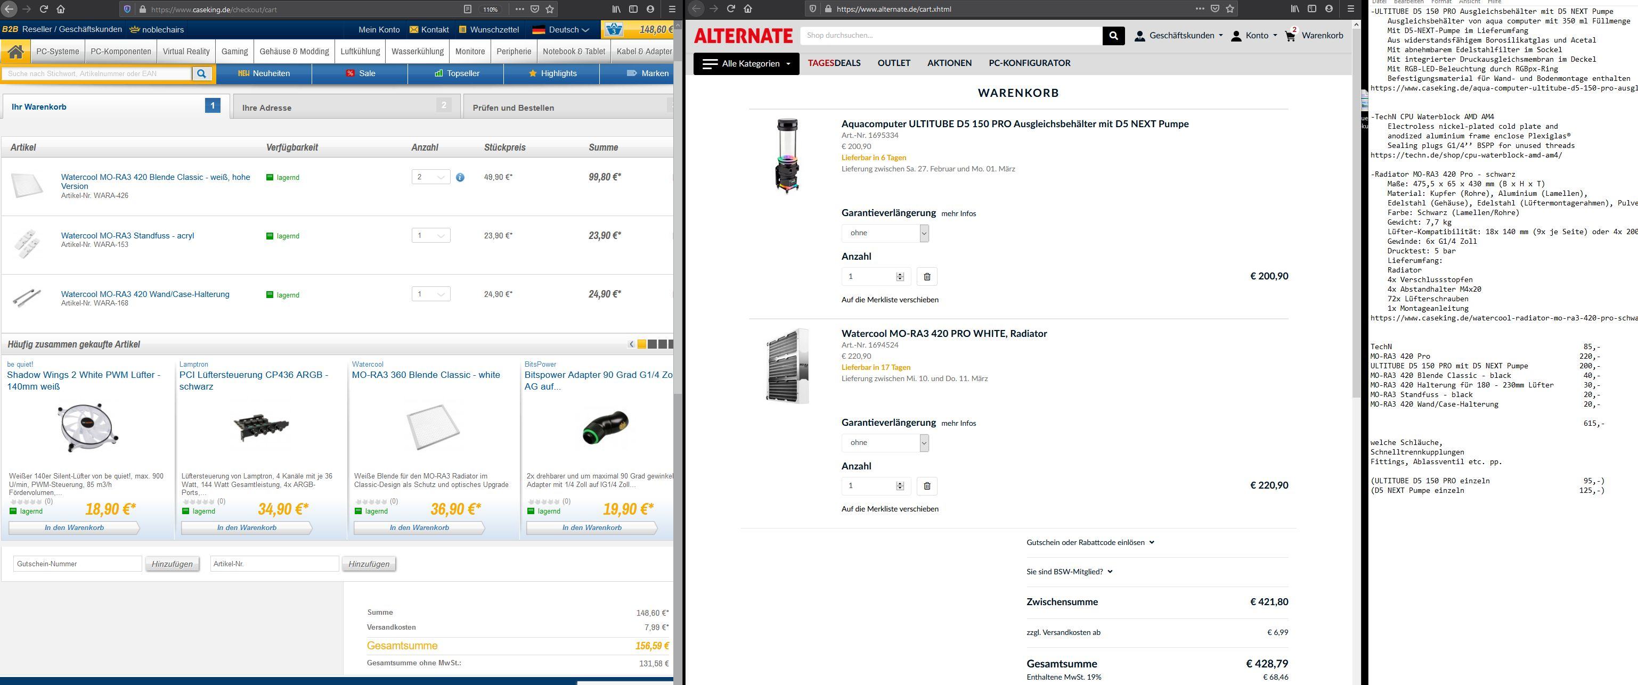Save Alternate page to Pocket

click(1215, 9)
